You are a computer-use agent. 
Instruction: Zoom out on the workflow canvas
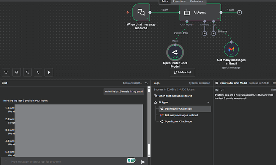point(27,72)
